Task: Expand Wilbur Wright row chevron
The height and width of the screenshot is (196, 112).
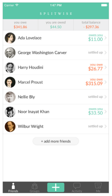Action: click(x=106, y=126)
